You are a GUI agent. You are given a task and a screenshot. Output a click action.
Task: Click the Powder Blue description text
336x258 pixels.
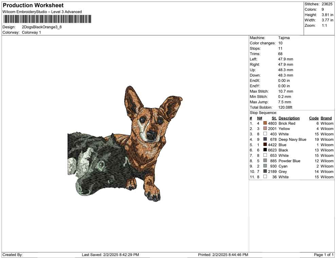tap(290, 161)
